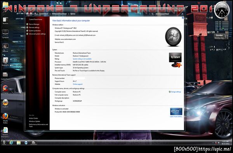Image resolution: width=233 pixels, height=153 pixels.
Task: Open Internet Explorer from the taskbar
Action: tap(11, 143)
